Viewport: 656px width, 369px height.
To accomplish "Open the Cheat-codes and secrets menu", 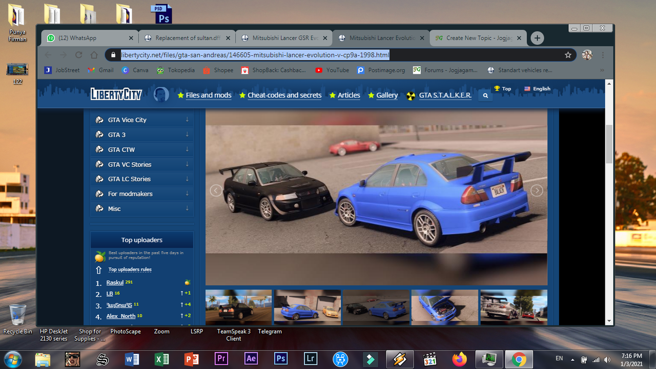I will tap(284, 95).
